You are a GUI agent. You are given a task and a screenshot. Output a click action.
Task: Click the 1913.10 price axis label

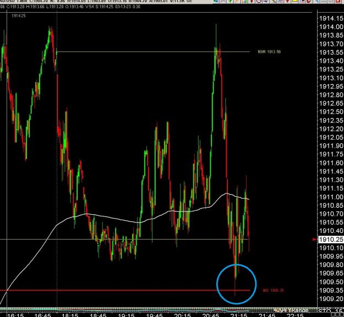[x=331, y=78]
